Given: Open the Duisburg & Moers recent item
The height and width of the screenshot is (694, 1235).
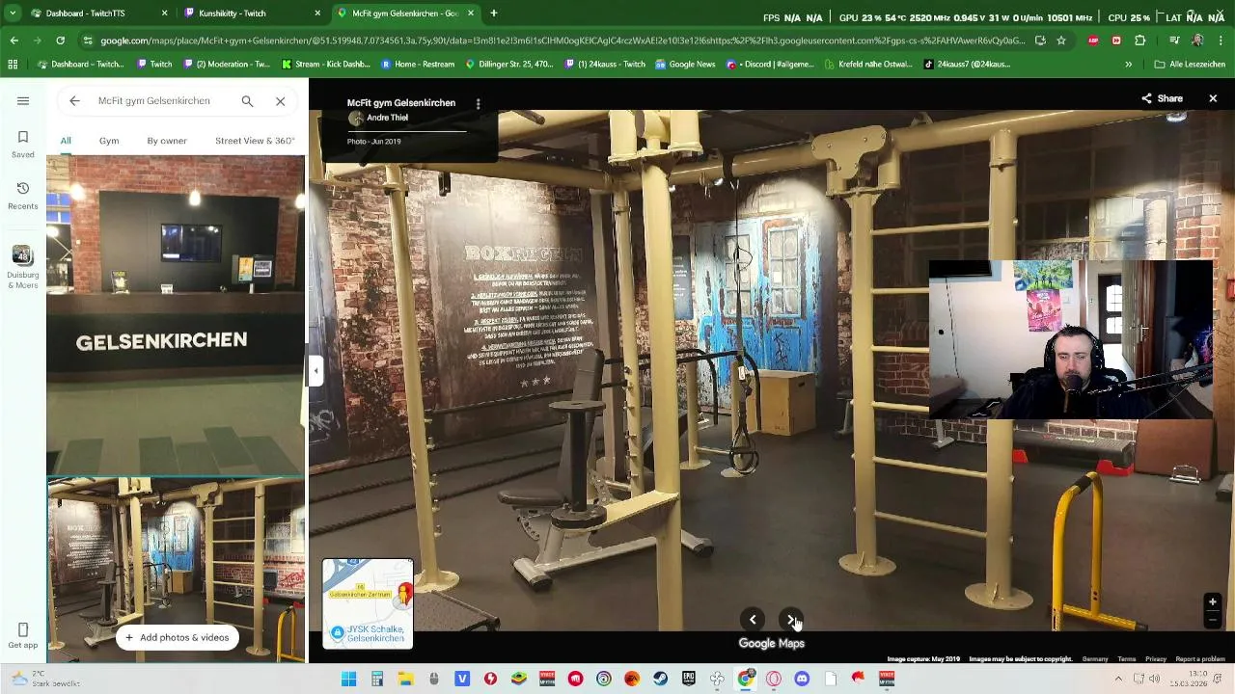Looking at the screenshot, I should [23, 267].
